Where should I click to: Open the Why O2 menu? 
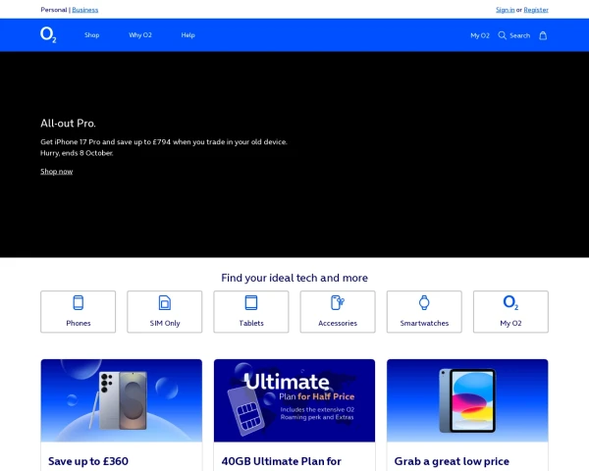pos(140,35)
